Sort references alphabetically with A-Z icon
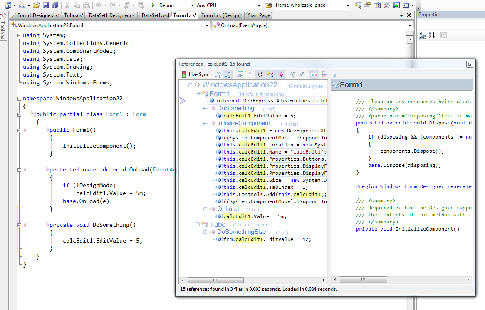The image size is (485, 310). pos(228,74)
